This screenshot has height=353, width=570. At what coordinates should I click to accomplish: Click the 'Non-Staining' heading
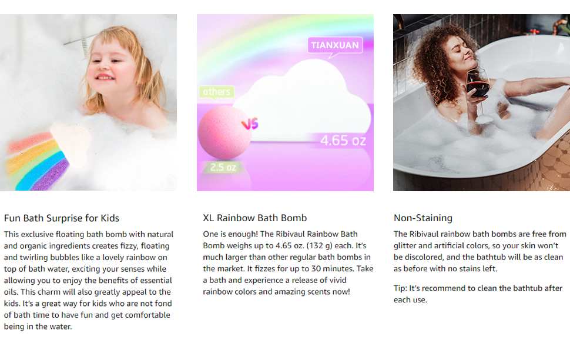tap(423, 218)
